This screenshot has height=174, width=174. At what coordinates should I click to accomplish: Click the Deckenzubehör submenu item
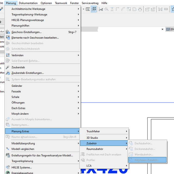tap(147, 149)
